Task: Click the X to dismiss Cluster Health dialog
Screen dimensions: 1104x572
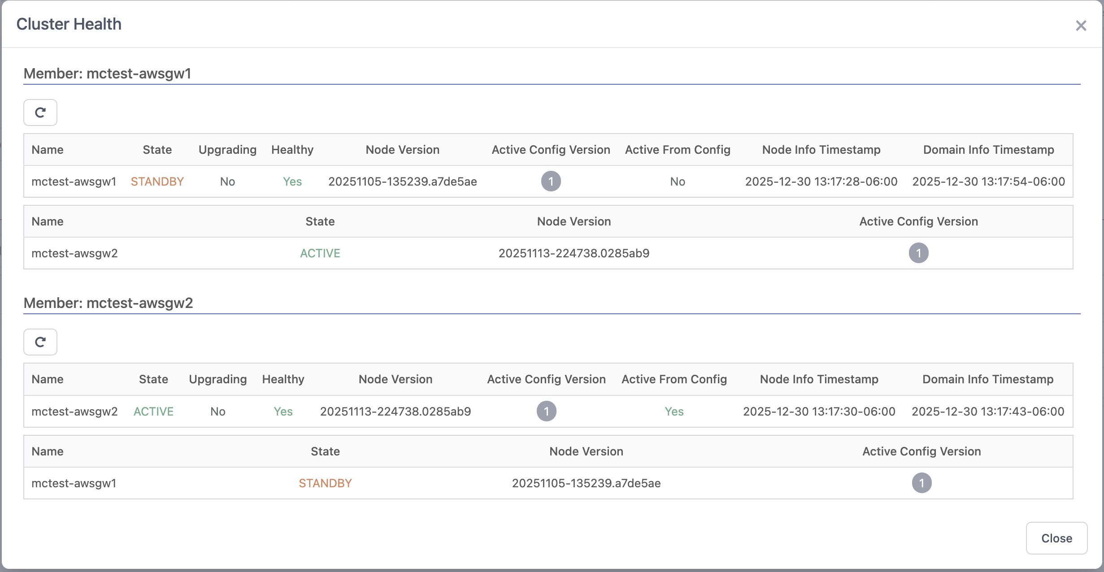Action: [x=1081, y=26]
